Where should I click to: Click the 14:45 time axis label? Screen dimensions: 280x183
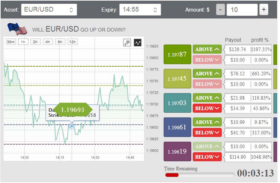(x=130, y=157)
